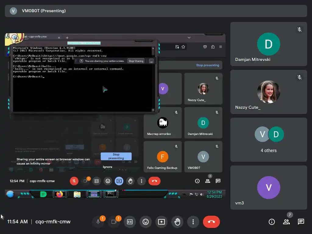The width and height of the screenshot is (312, 234).
Task: Select Nazzy Cute_ tile in the shared Meet window
Action: (x=203, y=89)
